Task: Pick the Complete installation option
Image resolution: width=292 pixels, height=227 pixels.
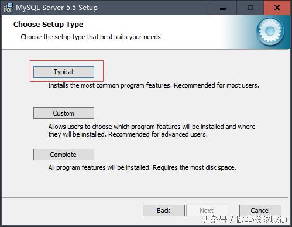Action: (x=64, y=155)
